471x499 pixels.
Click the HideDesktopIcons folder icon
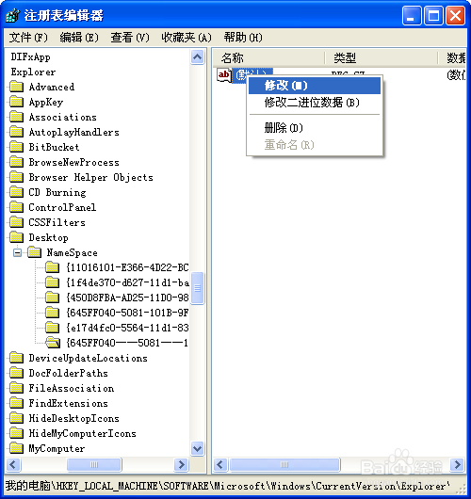point(16,418)
